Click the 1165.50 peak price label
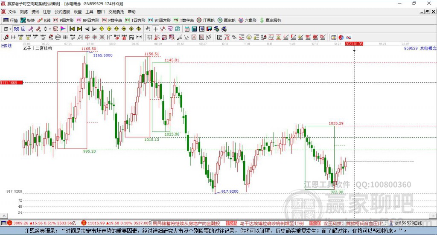437x235 pixels. click(89, 49)
